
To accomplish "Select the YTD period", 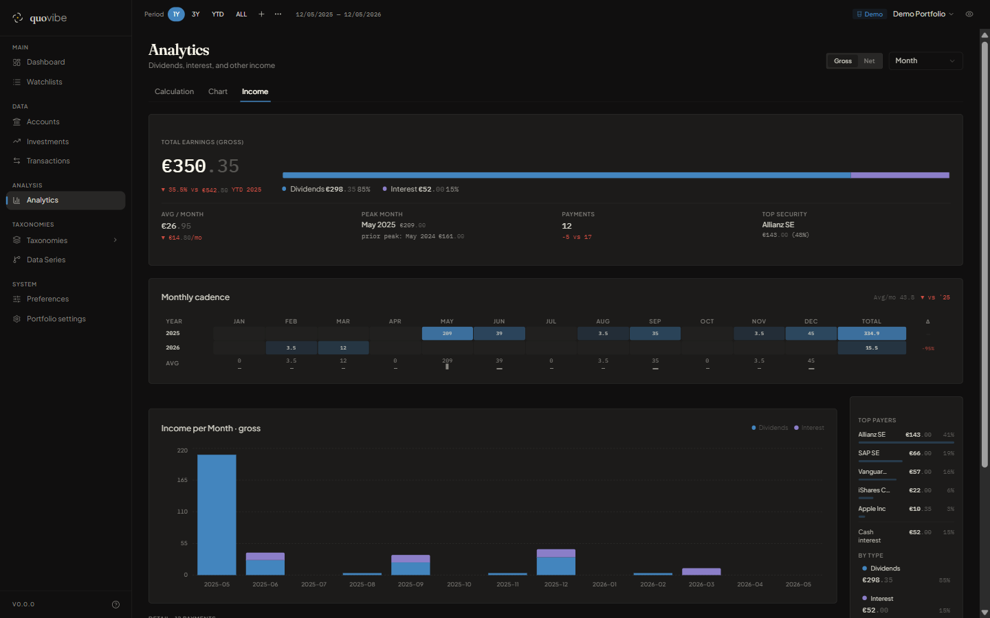I will pyautogui.click(x=218, y=14).
